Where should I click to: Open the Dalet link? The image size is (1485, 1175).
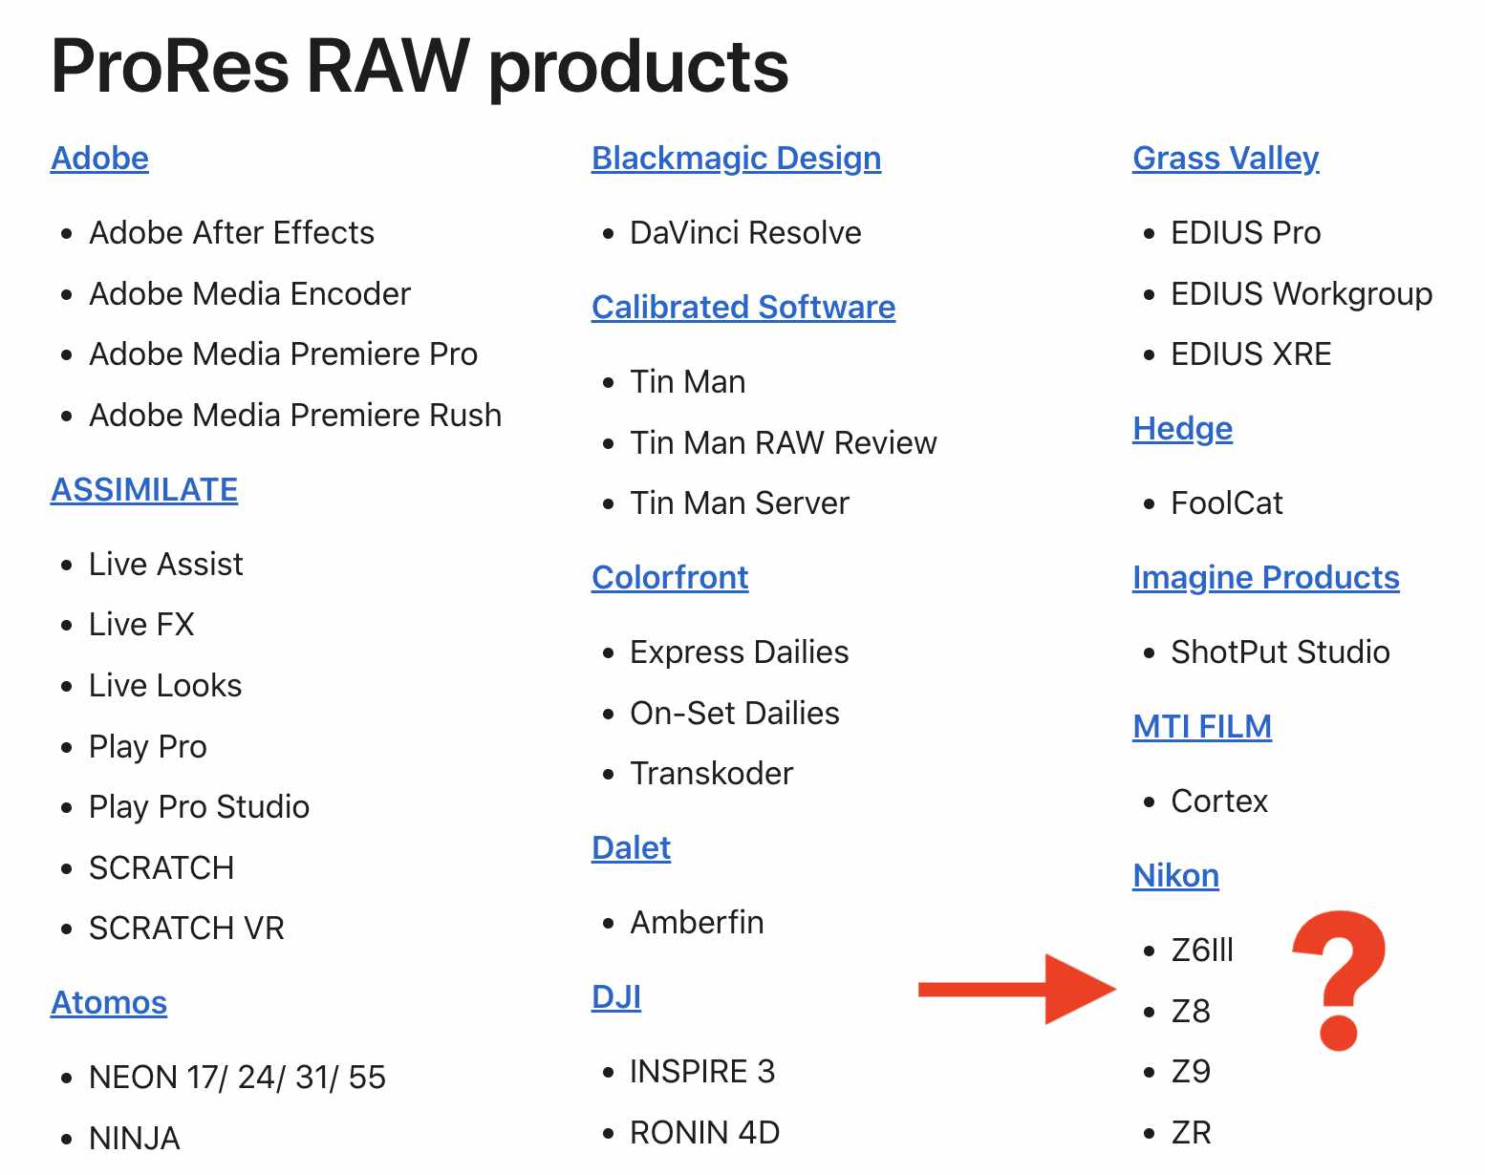click(x=632, y=848)
